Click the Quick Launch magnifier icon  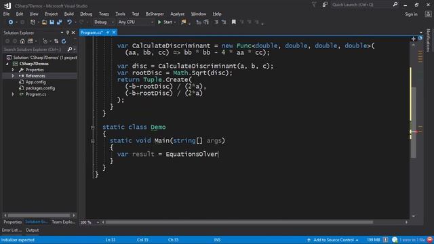[x=395, y=5]
